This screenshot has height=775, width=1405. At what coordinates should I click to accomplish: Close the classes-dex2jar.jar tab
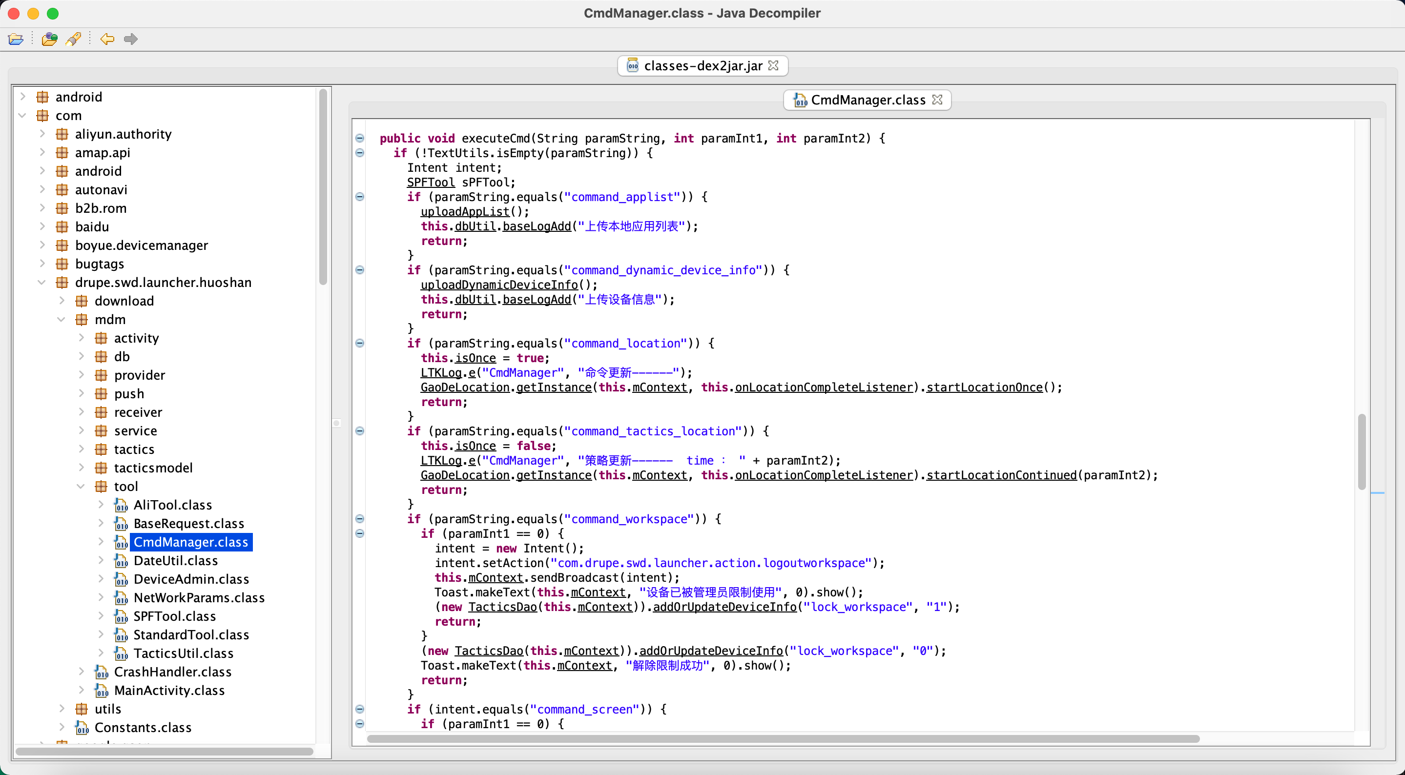[773, 65]
